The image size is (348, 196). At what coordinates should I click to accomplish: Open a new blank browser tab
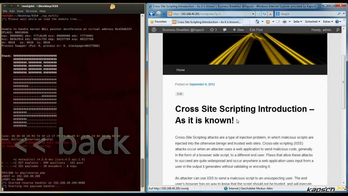246,22
